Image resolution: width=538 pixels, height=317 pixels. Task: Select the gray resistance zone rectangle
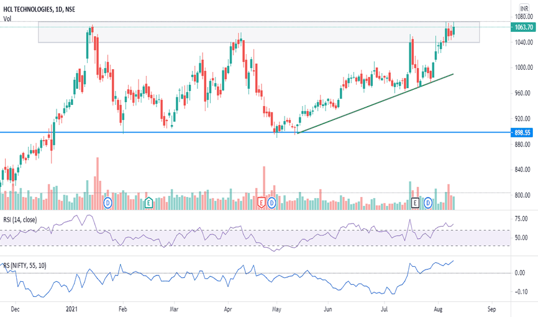coord(259,32)
